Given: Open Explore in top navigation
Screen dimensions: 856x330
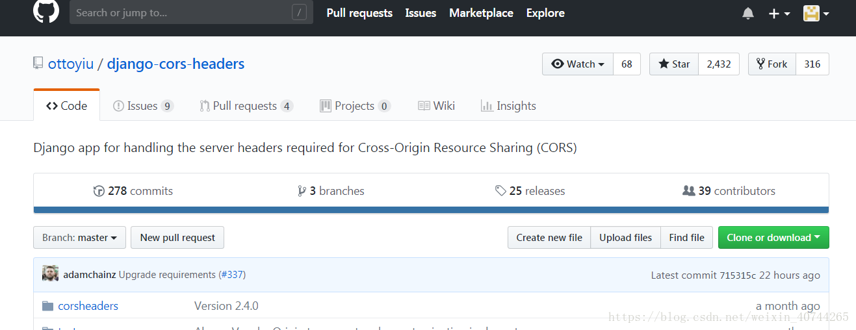Looking at the screenshot, I should 545,13.
